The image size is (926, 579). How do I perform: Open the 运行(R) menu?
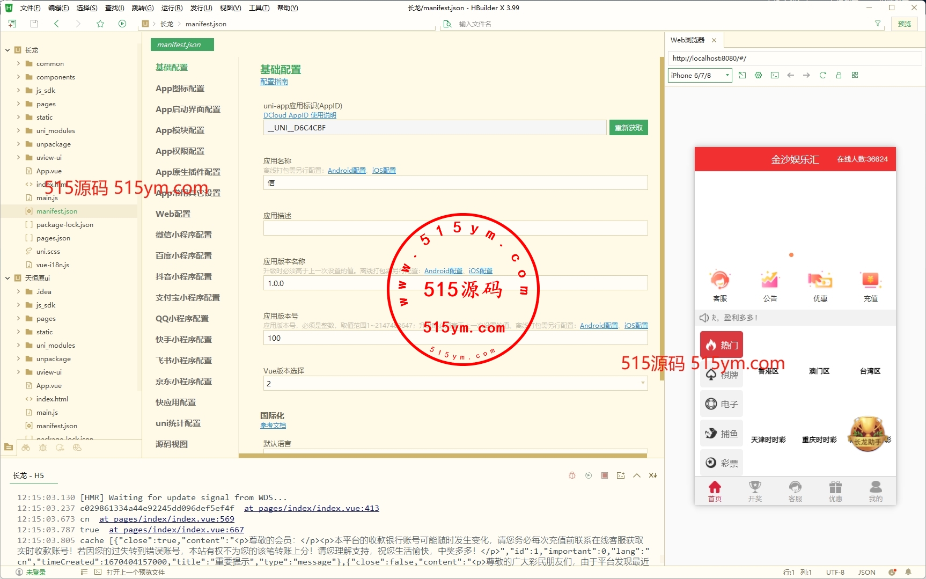coord(172,8)
